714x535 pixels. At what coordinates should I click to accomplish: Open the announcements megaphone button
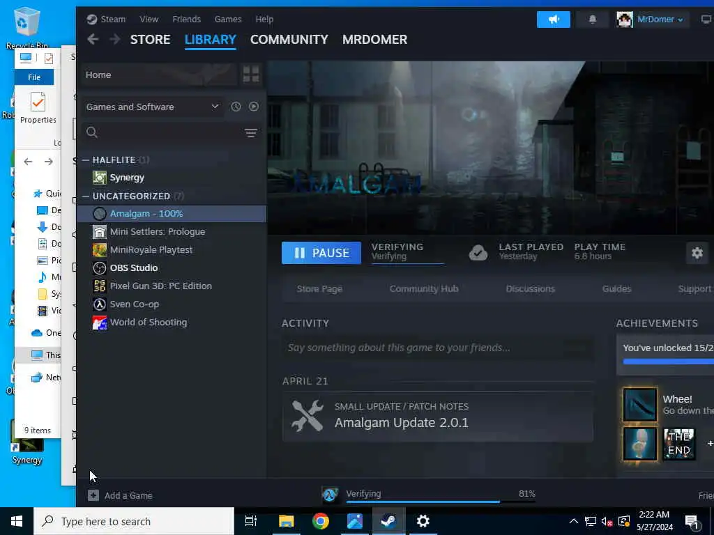click(553, 19)
